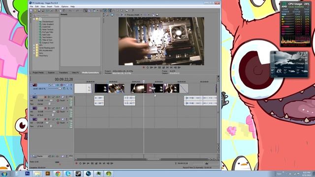This screenshot has height=177, width=315.
Task: Click the Open project folder icon
Action: (x=35, y=10)
